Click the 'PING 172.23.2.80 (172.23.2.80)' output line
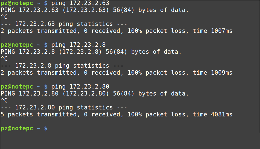Image resolution: width=260 pixels, height=149 pixels. click(55, 94)
